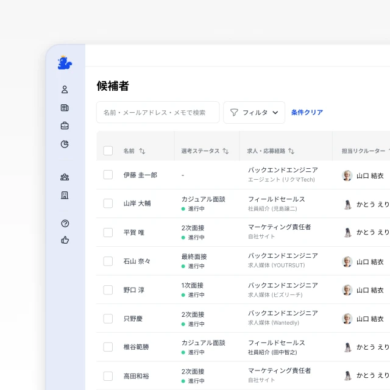Tick the checkbox for 只野慶
The width and height of the screenshot is (390, 390).
tap(108, 319)
